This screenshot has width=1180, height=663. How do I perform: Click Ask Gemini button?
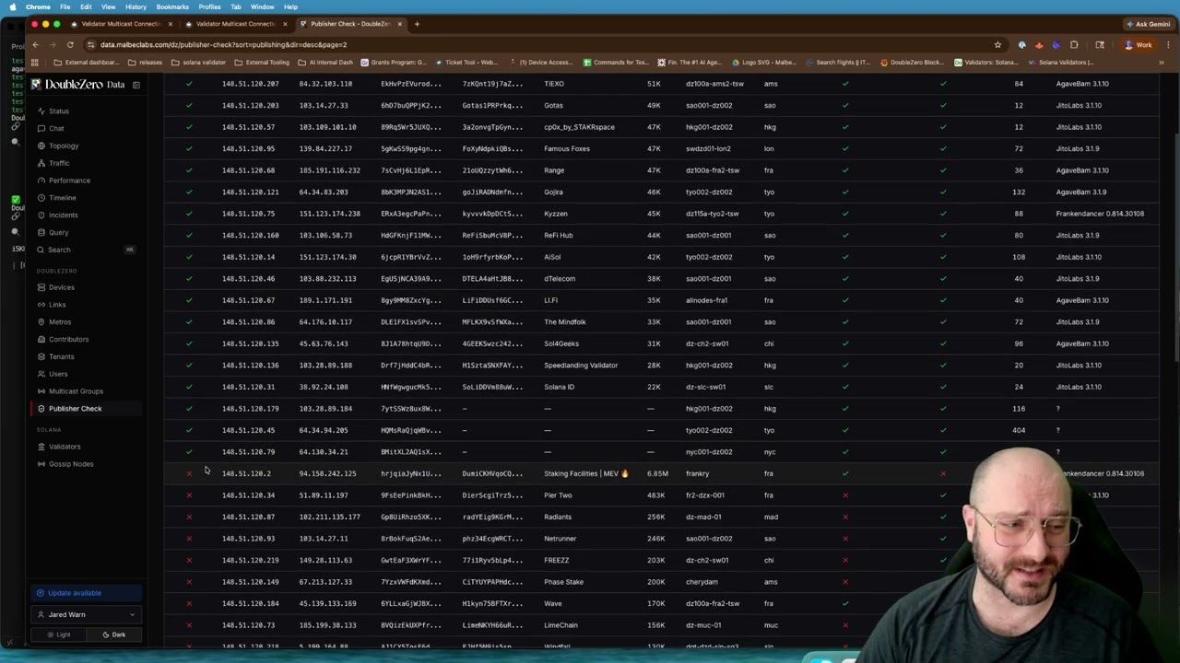coord(1148,24)
